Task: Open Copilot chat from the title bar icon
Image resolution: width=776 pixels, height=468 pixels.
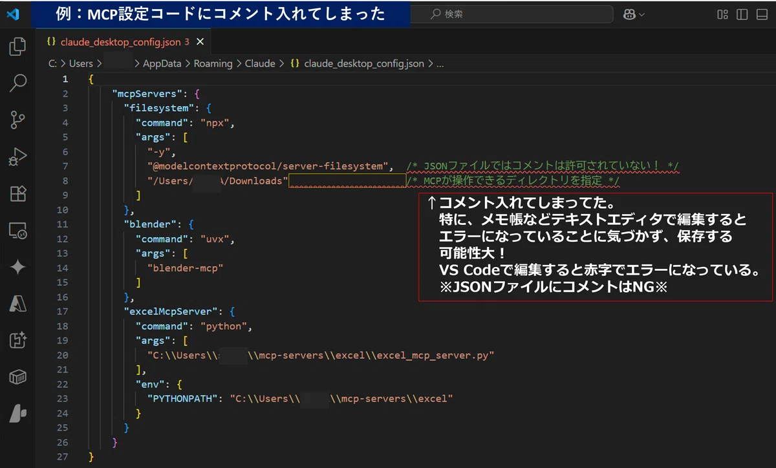Action: tap(629, 14)
